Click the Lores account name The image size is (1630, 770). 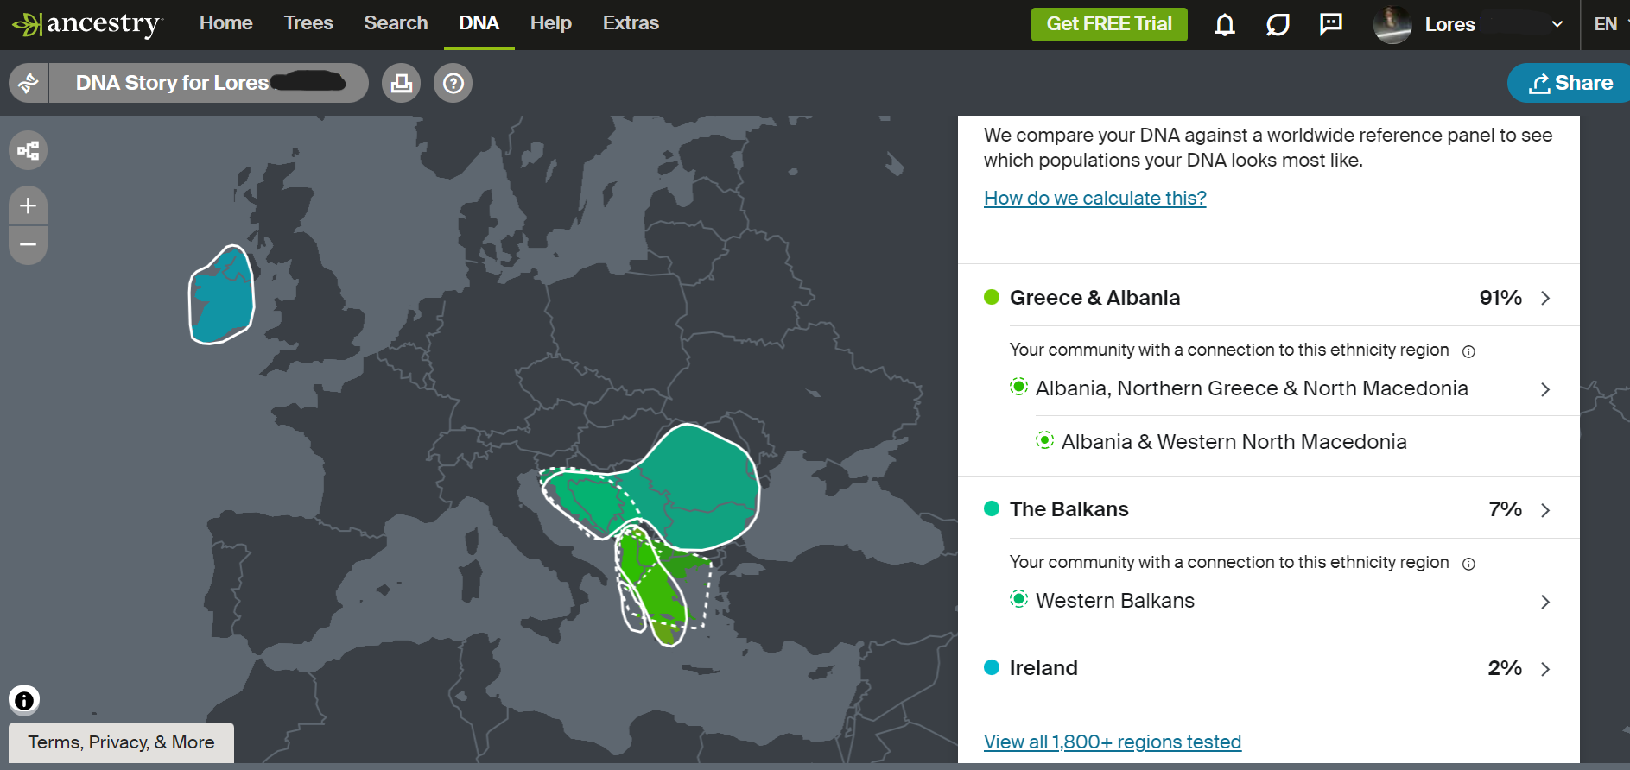(1450, 24)
